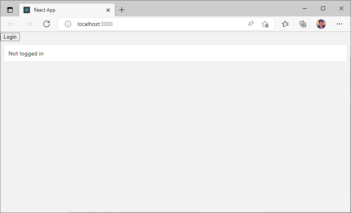Screen dimensions: 351x213
Task: Minimize the browser window
Action: (x=305, y=8)
